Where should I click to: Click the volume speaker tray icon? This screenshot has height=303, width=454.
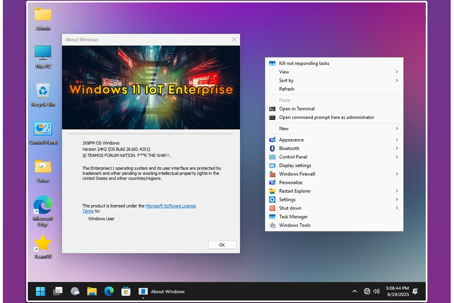click(376, 291)
